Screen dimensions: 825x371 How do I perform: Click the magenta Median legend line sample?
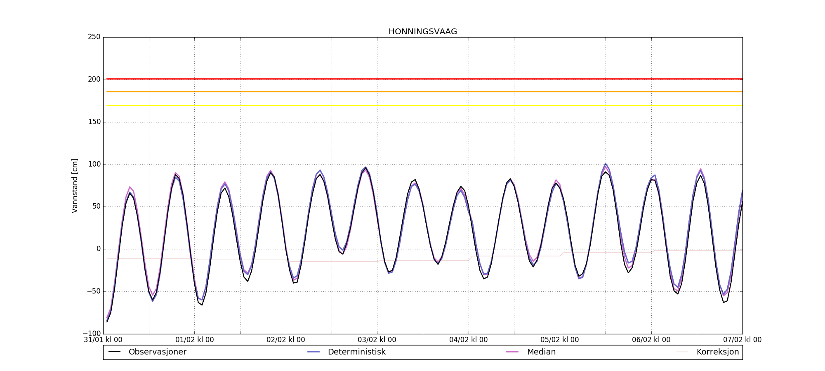click(512, 352)
